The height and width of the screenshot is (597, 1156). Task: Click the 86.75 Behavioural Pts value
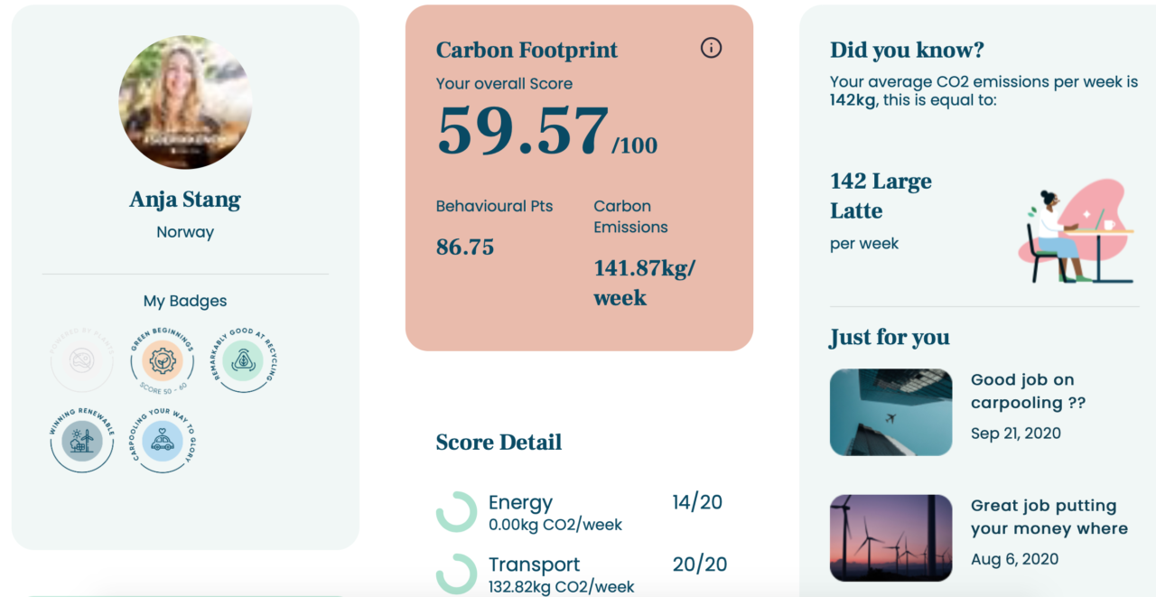click(465, 247)
